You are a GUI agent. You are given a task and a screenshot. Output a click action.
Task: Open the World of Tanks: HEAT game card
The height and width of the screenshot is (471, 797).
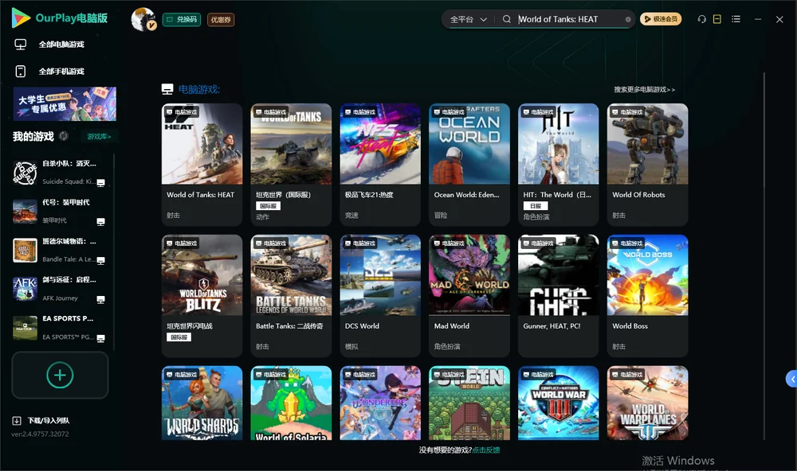[202, 165]
